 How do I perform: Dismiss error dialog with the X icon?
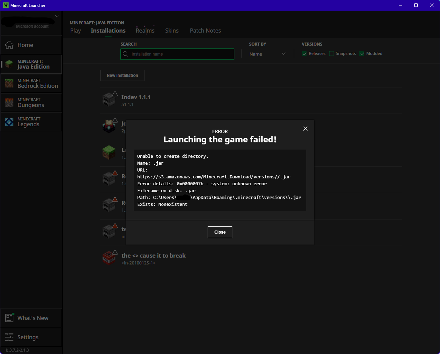pos(305,129)
